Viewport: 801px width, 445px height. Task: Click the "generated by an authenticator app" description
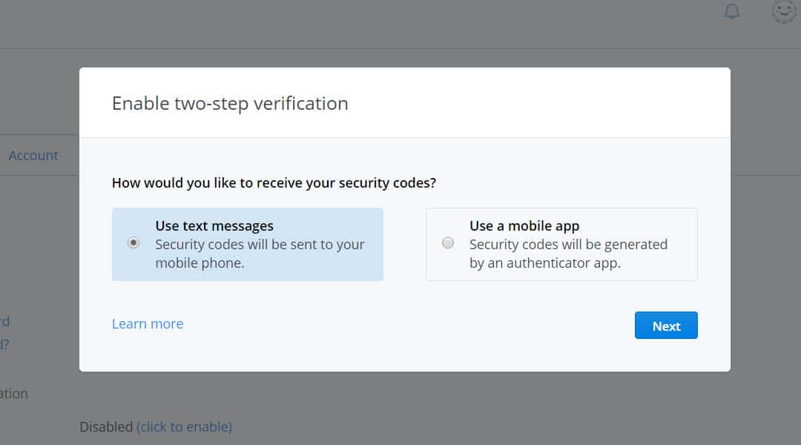[x=568, y=254]
